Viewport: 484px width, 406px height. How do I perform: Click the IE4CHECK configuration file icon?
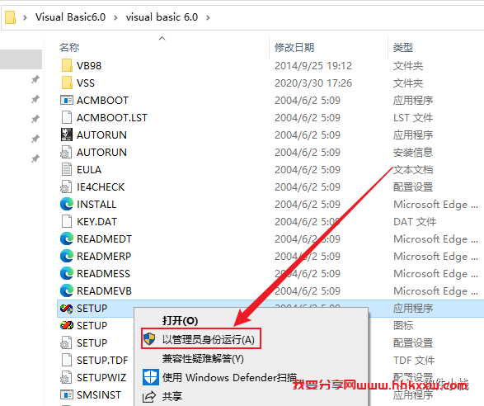[x=66, y=186]
